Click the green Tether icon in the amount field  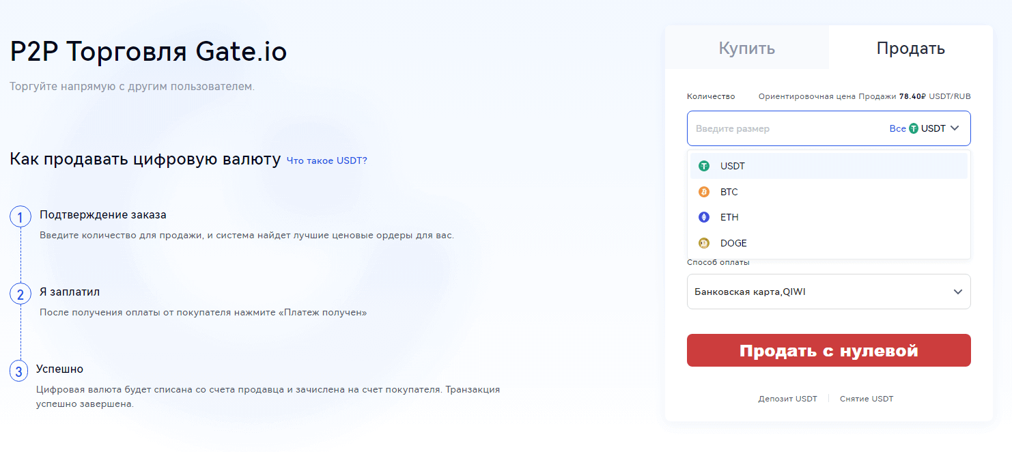click(x=914, y=128)
